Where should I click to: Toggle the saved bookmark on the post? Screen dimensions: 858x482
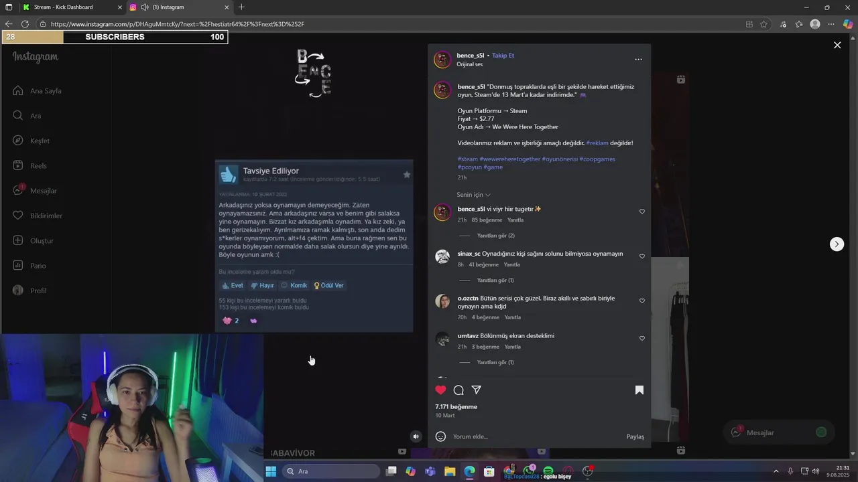coord(639,390)
